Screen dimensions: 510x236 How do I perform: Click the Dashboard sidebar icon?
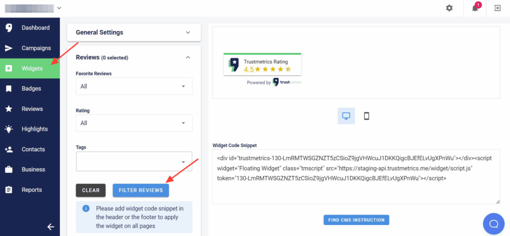[x=9, y=28]
